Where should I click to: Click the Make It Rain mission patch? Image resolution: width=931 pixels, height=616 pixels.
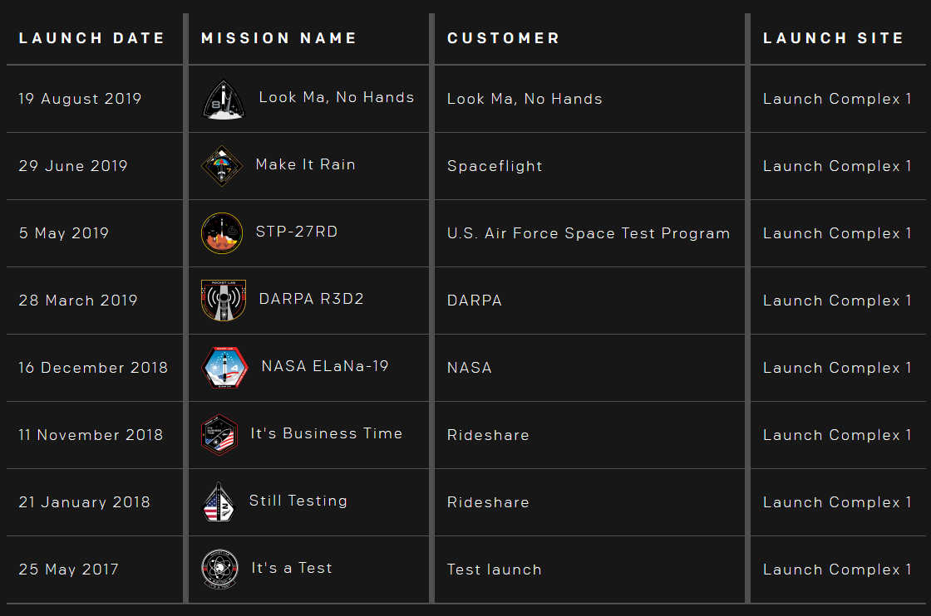[221, 166]
